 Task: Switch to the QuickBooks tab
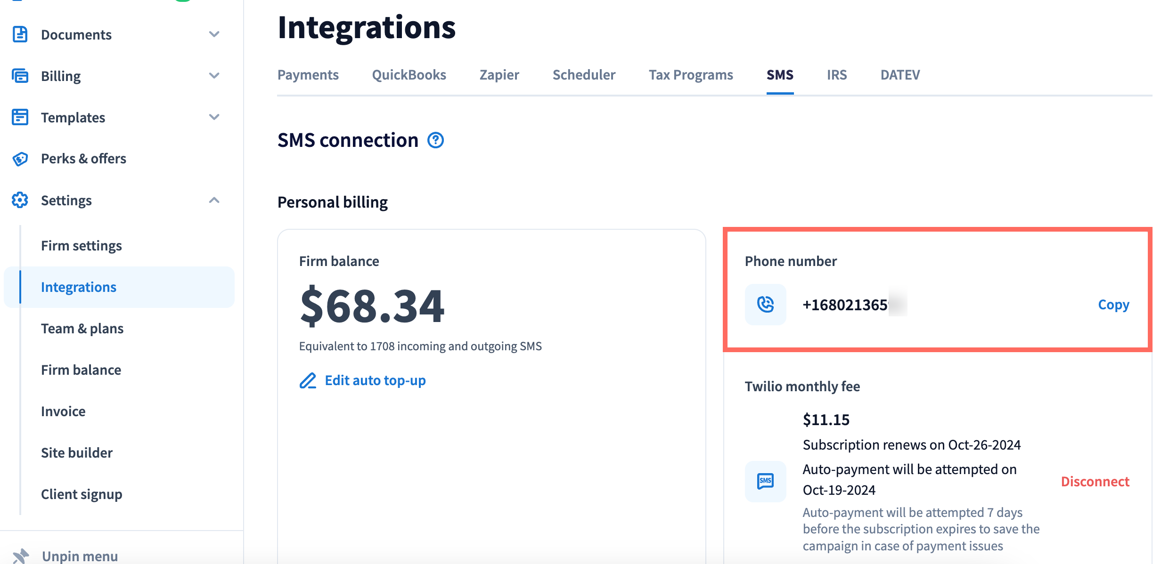point(409,75)
